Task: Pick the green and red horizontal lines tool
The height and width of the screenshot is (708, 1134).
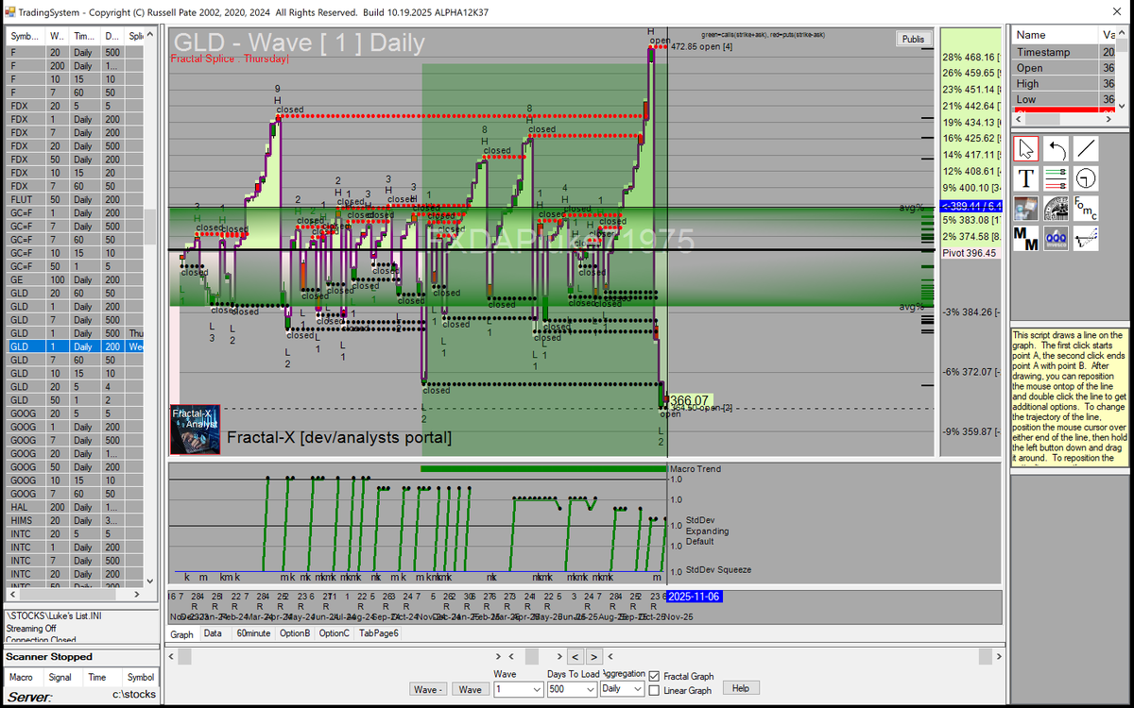Action: [x=1057, y=177]
